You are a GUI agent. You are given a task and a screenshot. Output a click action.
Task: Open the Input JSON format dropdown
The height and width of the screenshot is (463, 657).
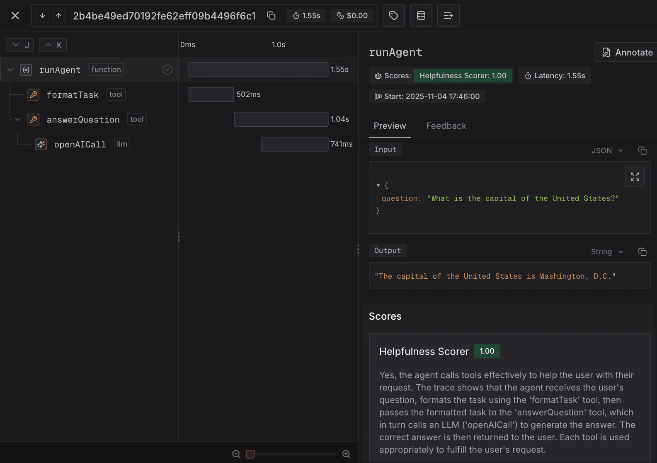tap(607, 151)
